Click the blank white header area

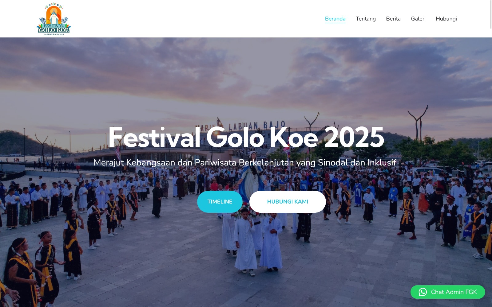click(x=197, y=19)
